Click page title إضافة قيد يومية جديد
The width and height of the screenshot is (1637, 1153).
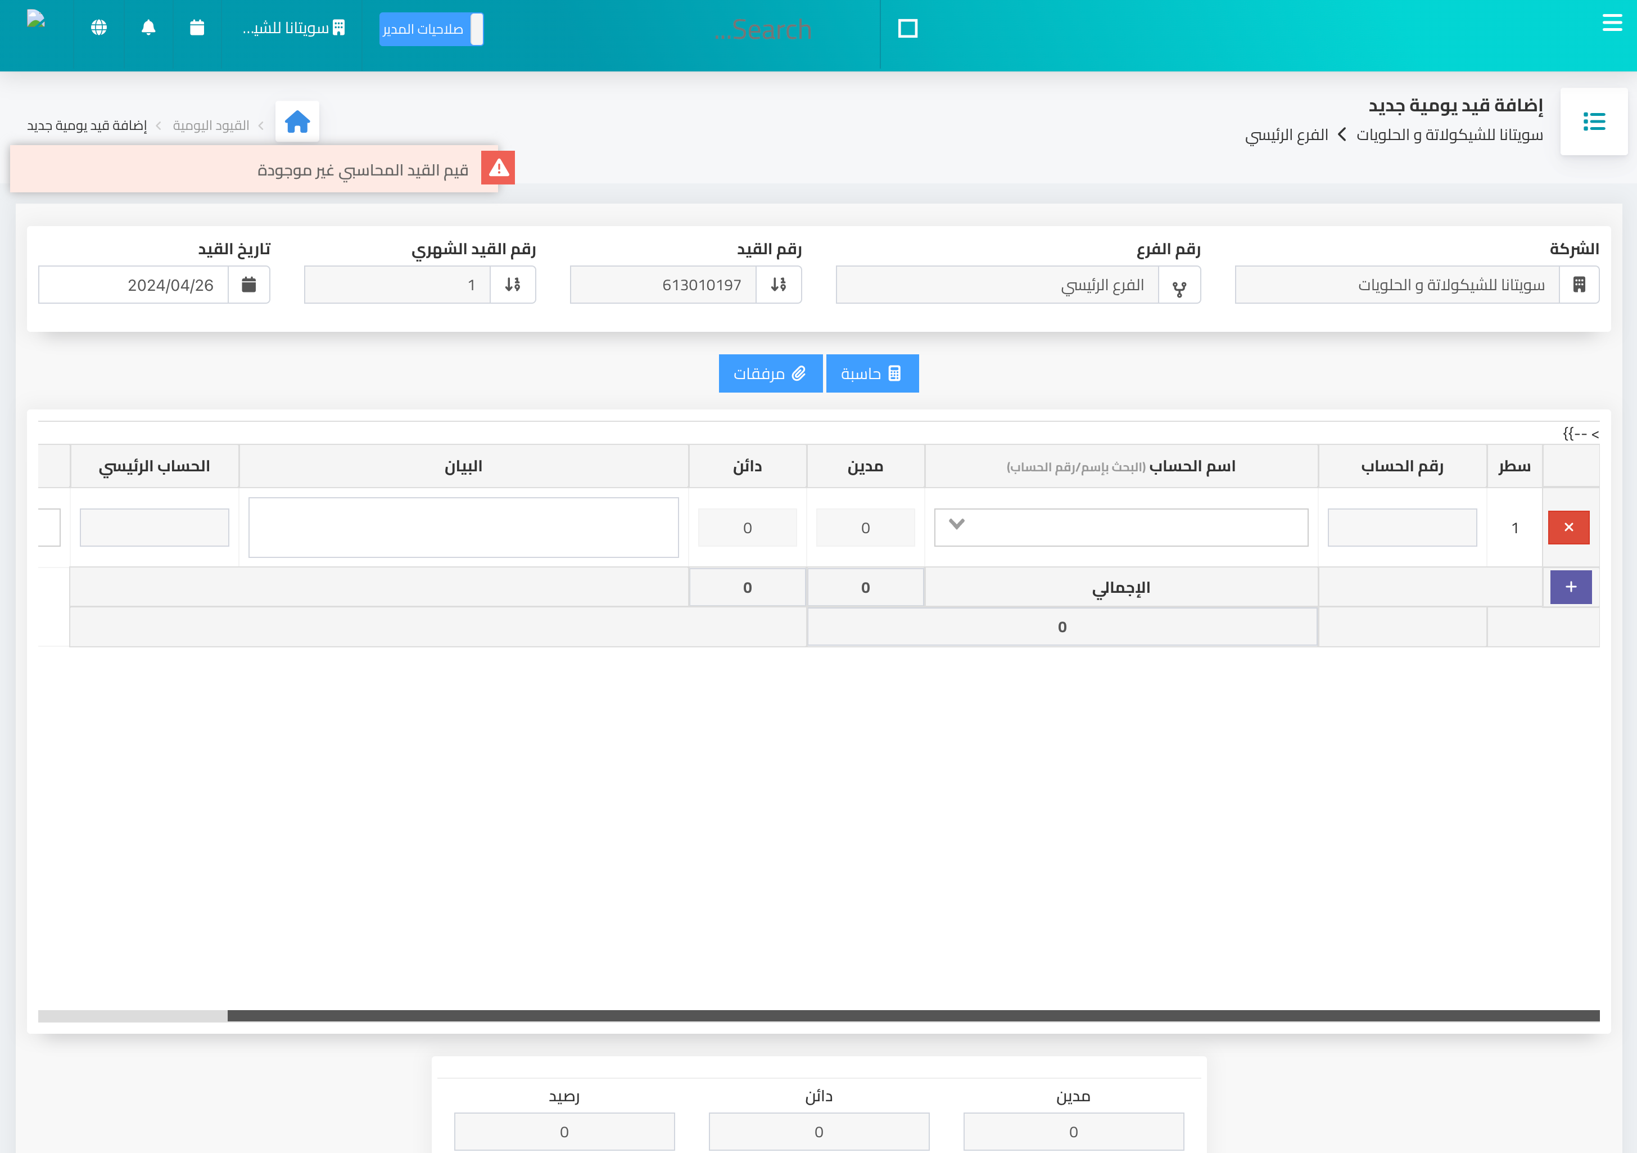(1455, 106)
